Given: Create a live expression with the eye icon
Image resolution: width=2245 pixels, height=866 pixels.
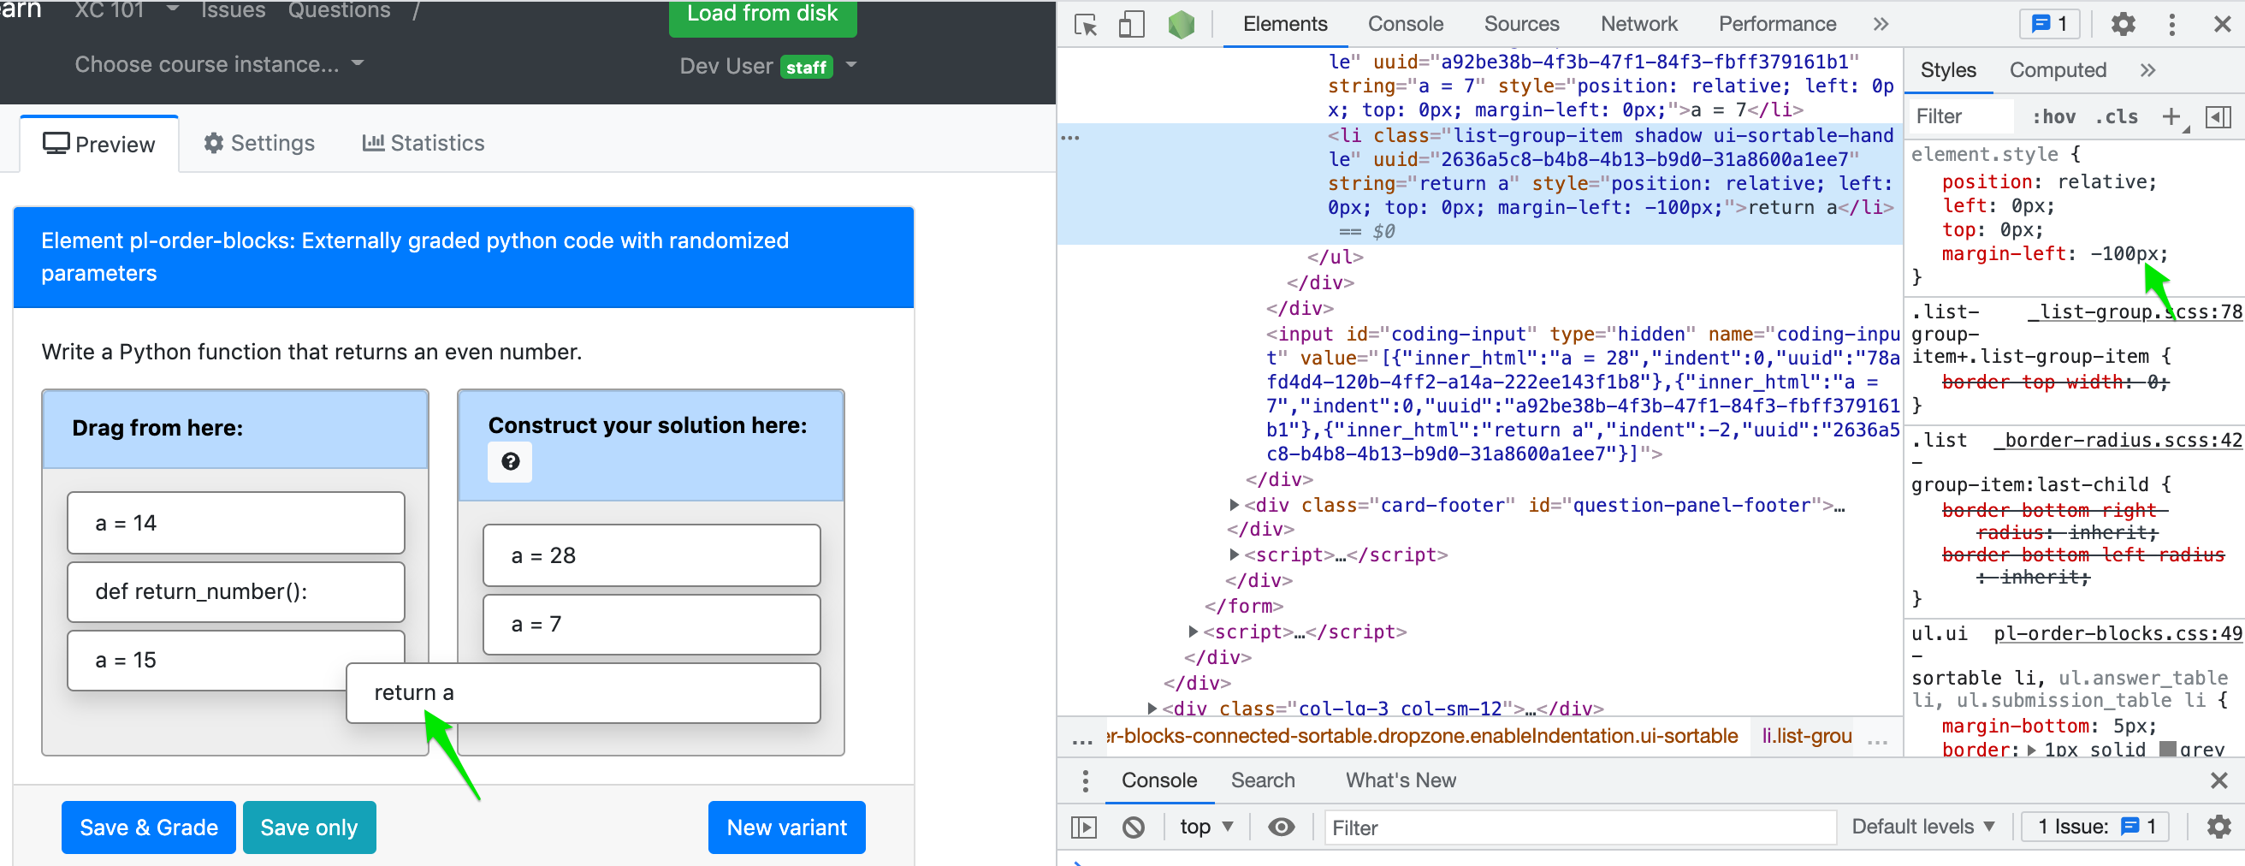Looking at the screenshot, I should click(1280, 827).
